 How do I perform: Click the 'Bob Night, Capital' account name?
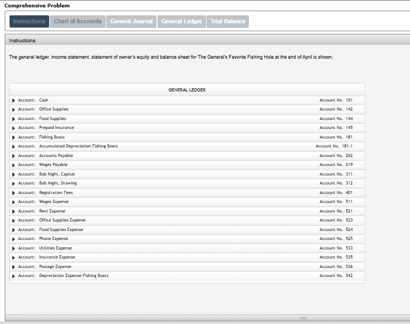coord(57,174)
